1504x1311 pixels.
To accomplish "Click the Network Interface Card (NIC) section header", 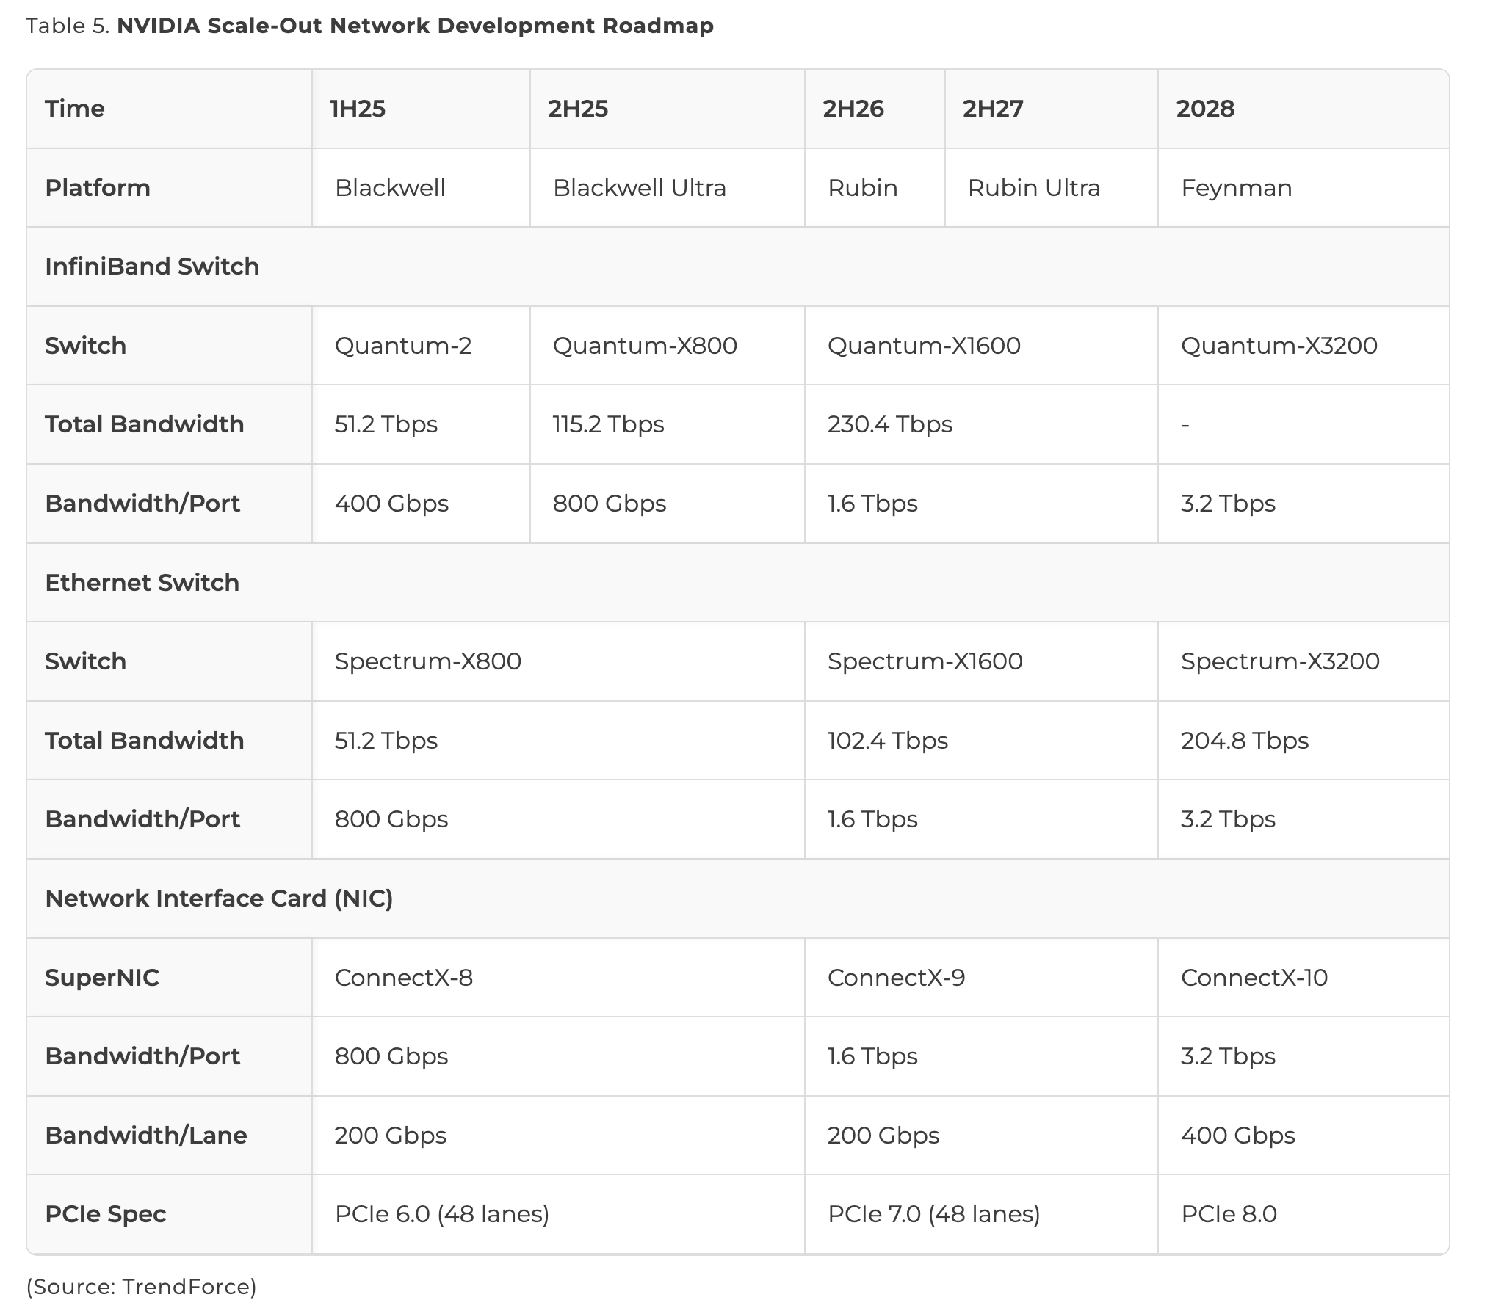I will [219, 898].
